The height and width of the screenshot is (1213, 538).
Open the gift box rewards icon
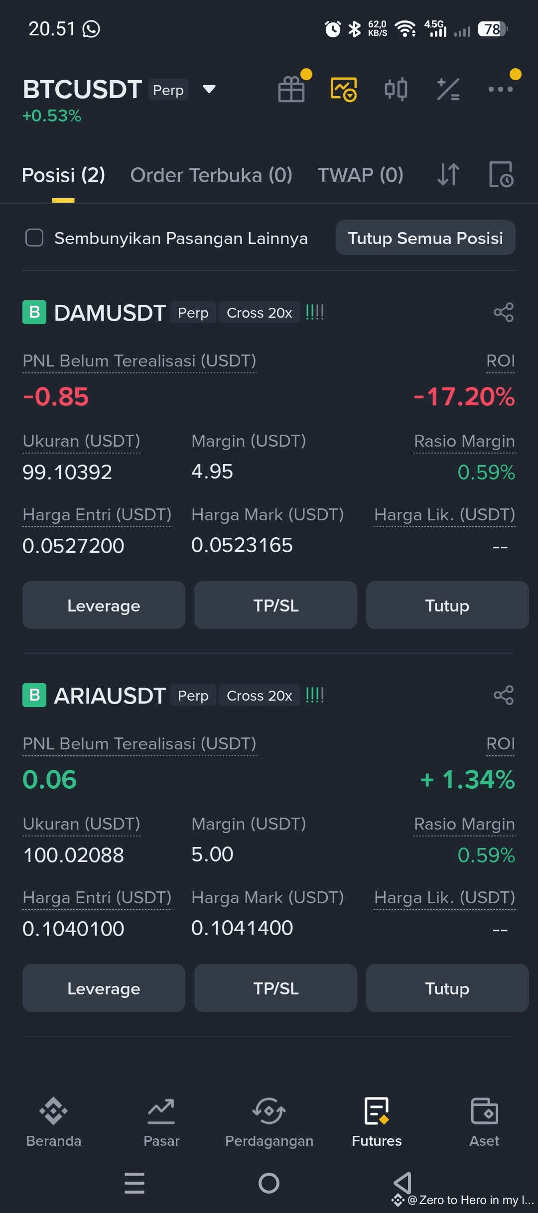(291, 90)
